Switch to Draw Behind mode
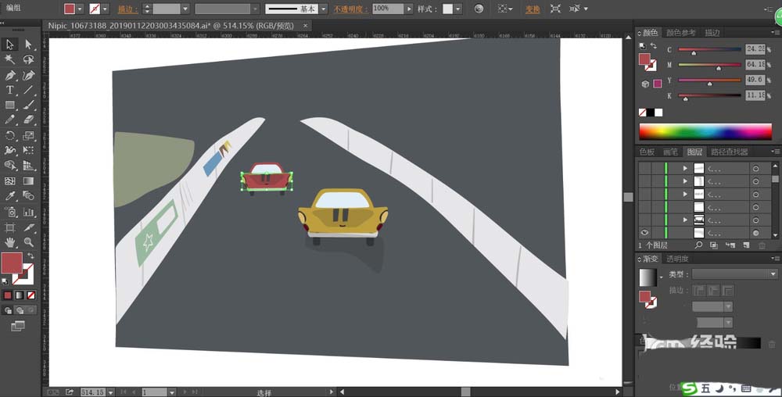782x397 pixels. click(20, 310)
